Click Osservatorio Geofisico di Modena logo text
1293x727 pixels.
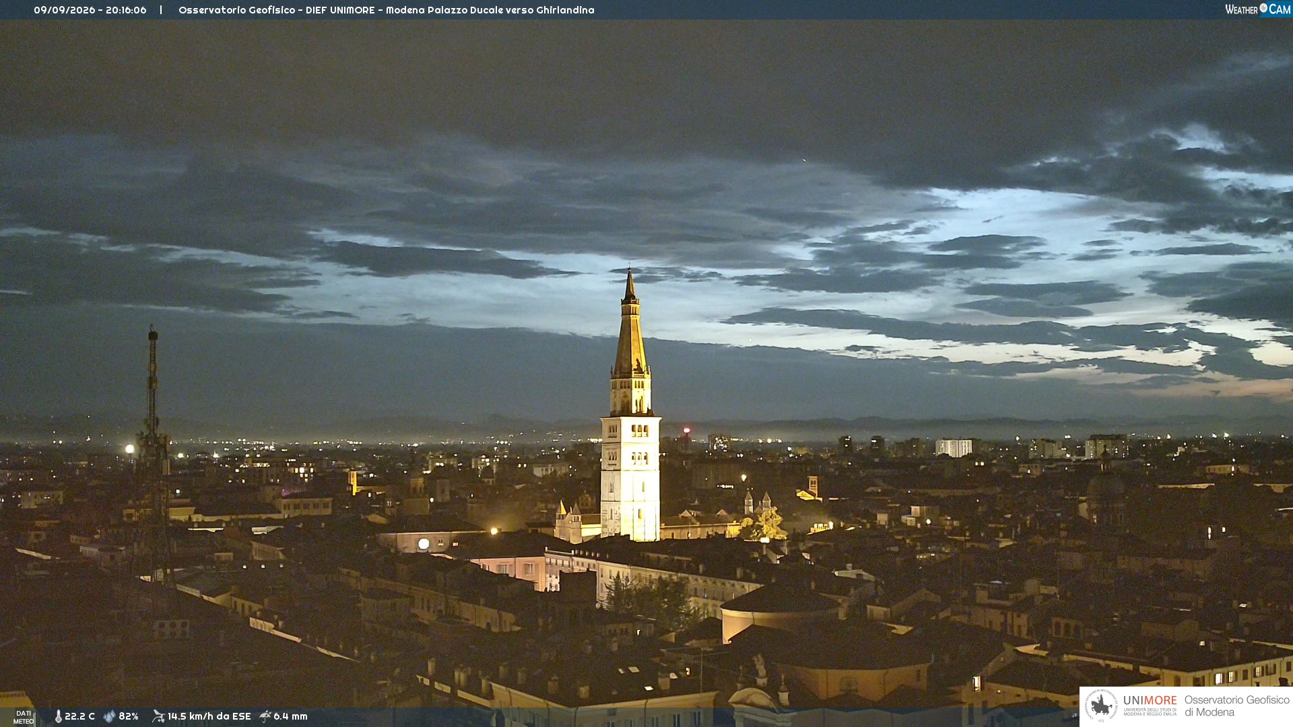[1237, 705]
